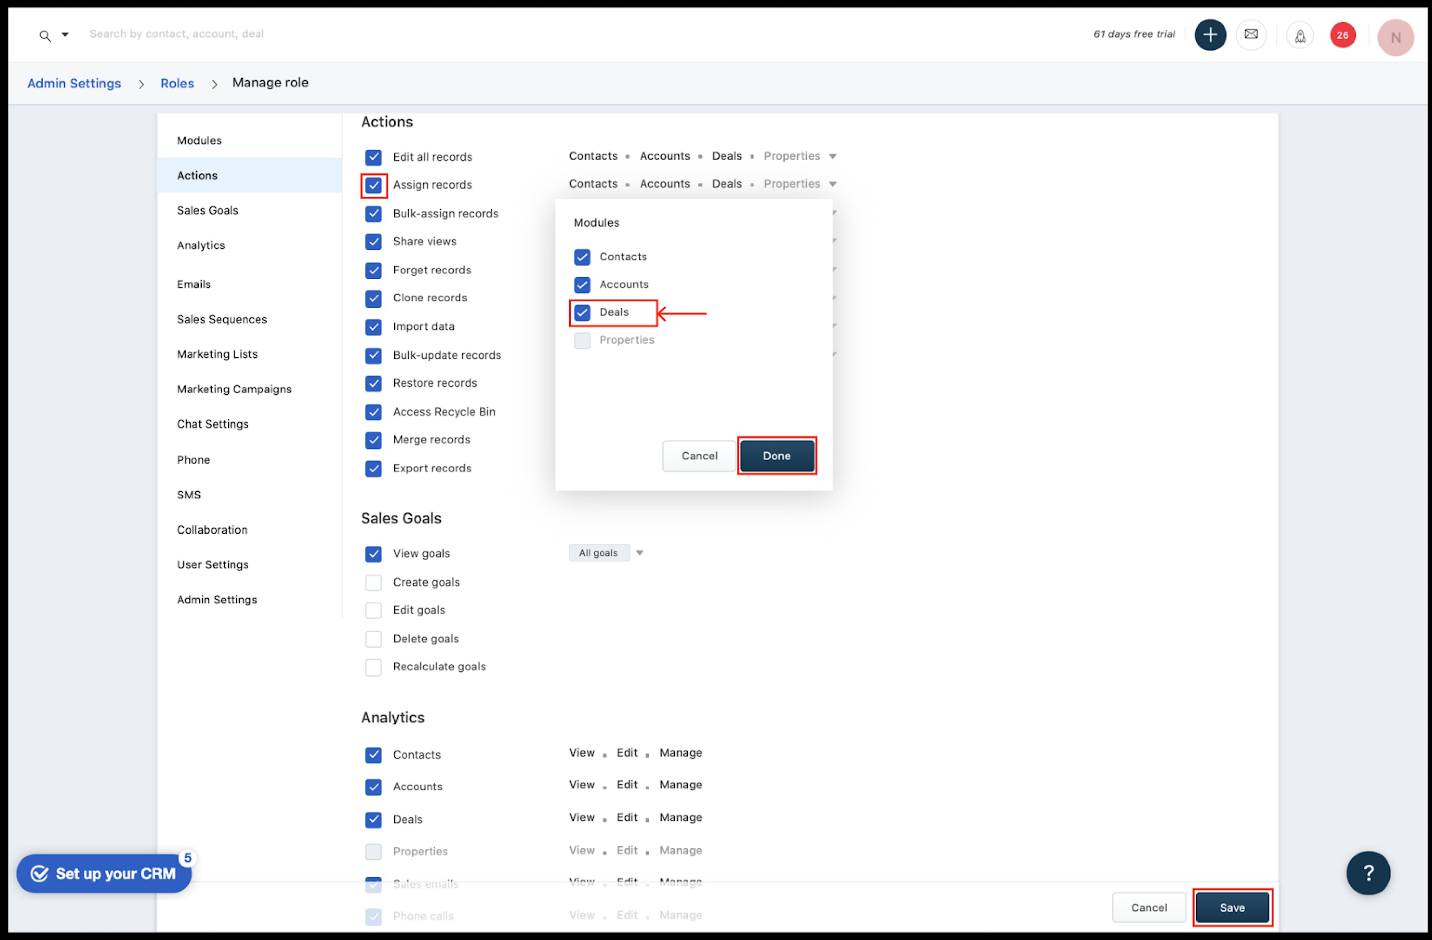
Task: Open the N user avatar menu
Action: [1395, 37]
